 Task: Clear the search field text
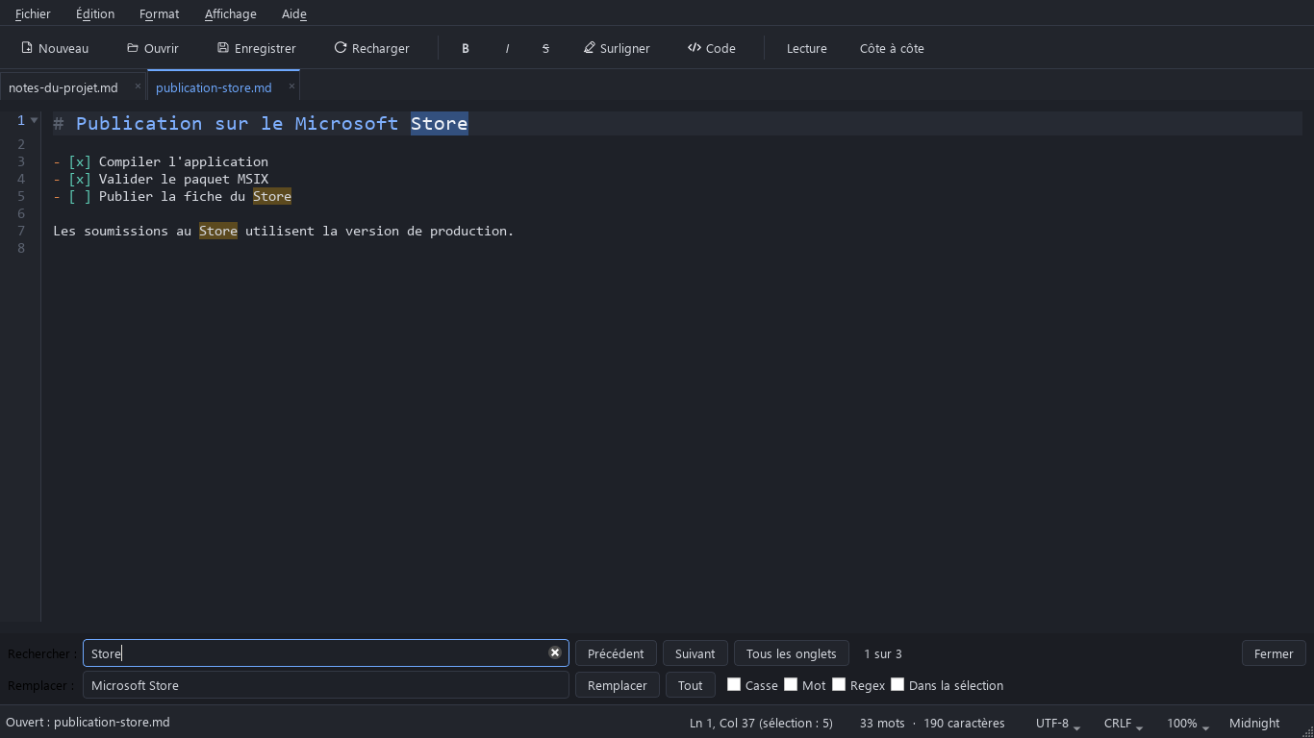click(555, 652)
